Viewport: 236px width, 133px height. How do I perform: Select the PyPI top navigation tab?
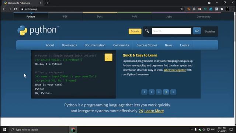pyautogui.click(x=134, y=17)
